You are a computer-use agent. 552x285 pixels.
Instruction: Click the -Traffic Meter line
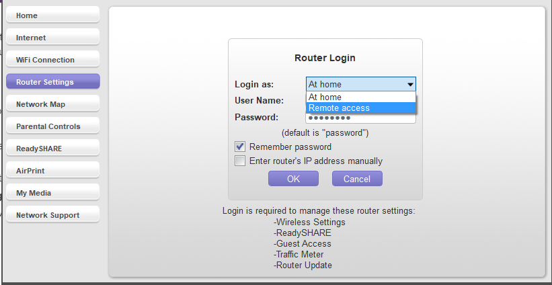pyautogui.click(x=299, y=254)
